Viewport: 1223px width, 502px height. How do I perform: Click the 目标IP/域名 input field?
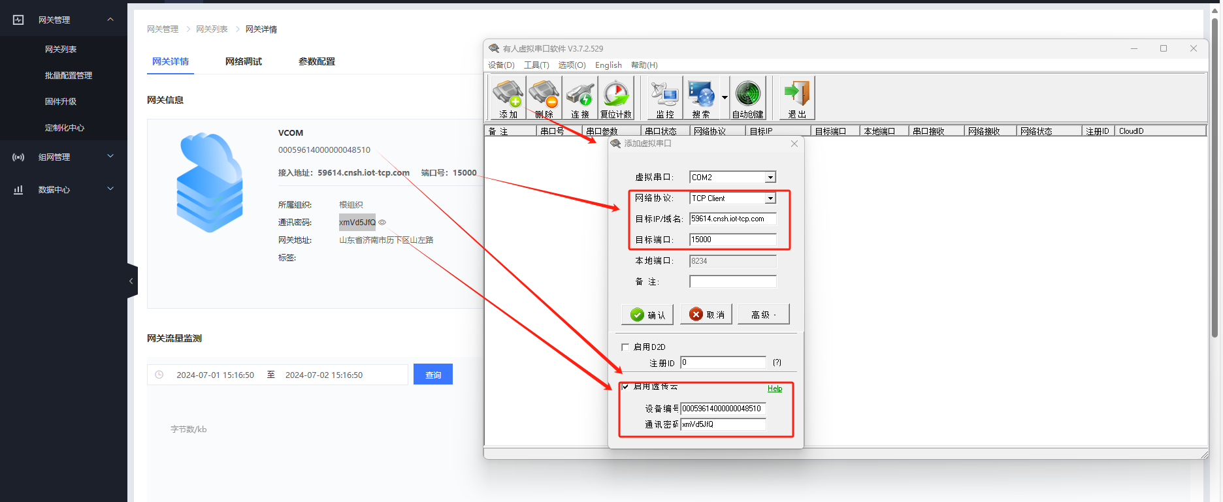tap(733, 219)
